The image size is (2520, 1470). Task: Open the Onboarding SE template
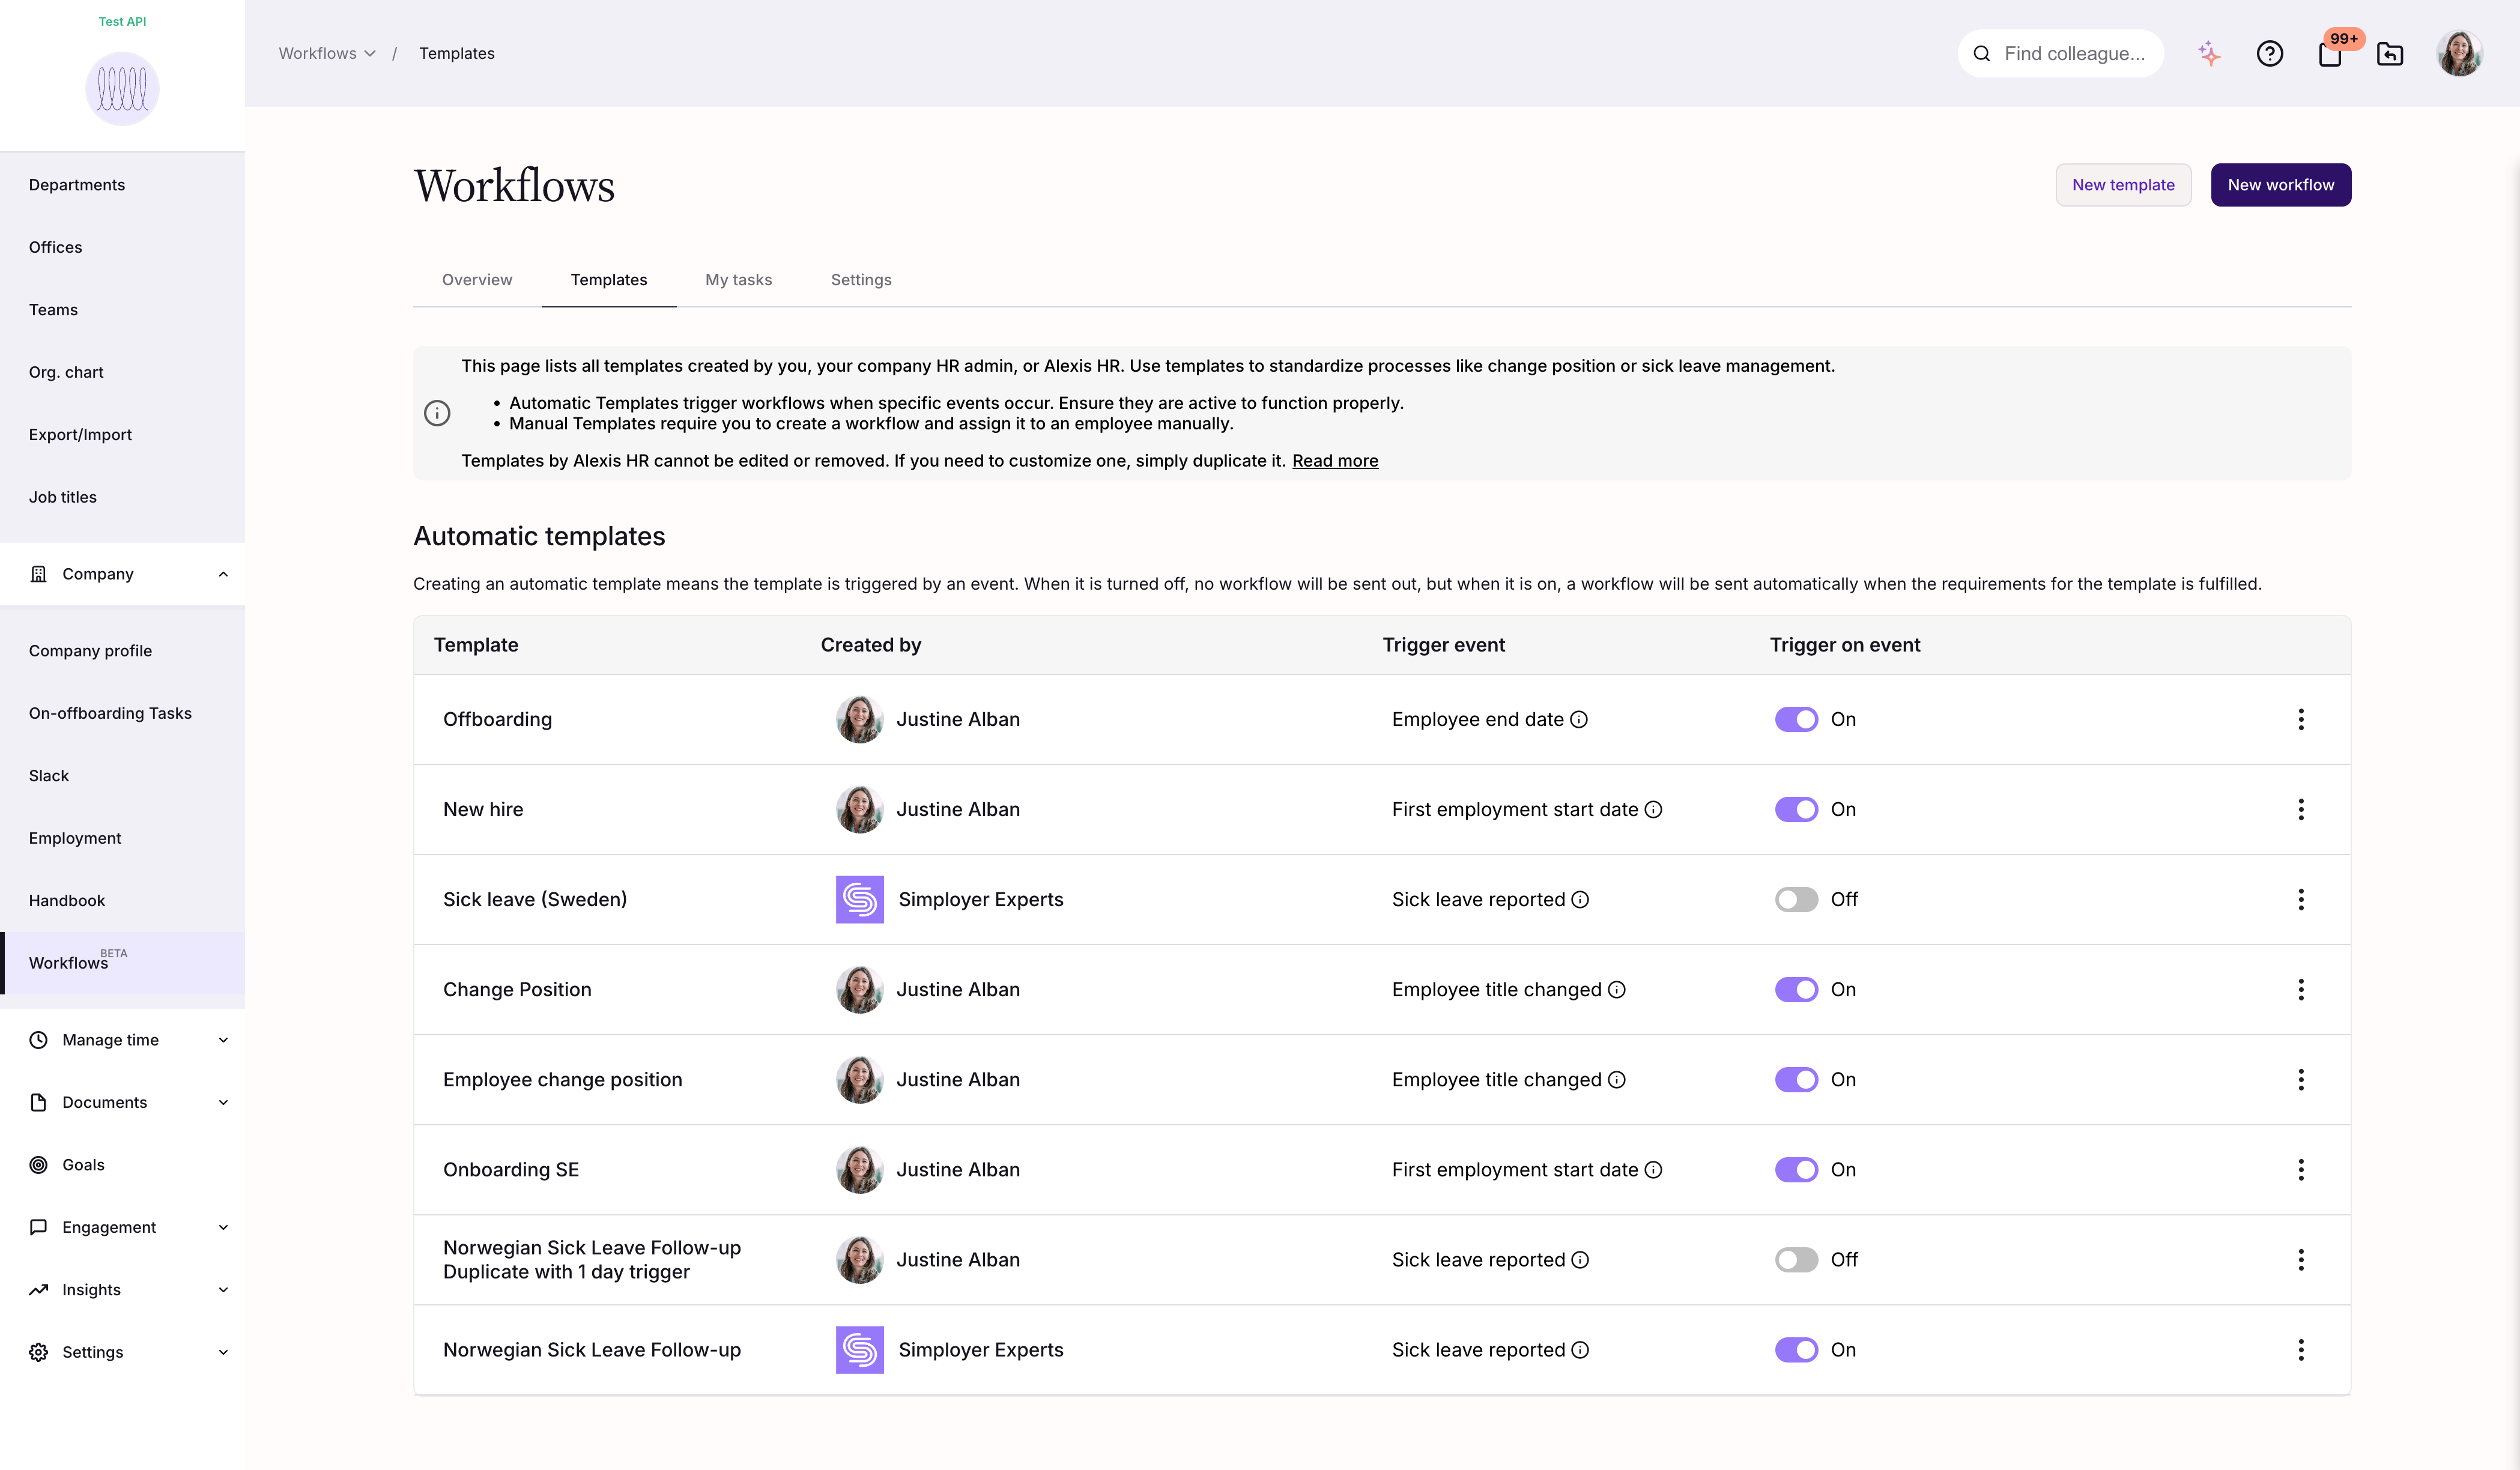coord(511,1169)
